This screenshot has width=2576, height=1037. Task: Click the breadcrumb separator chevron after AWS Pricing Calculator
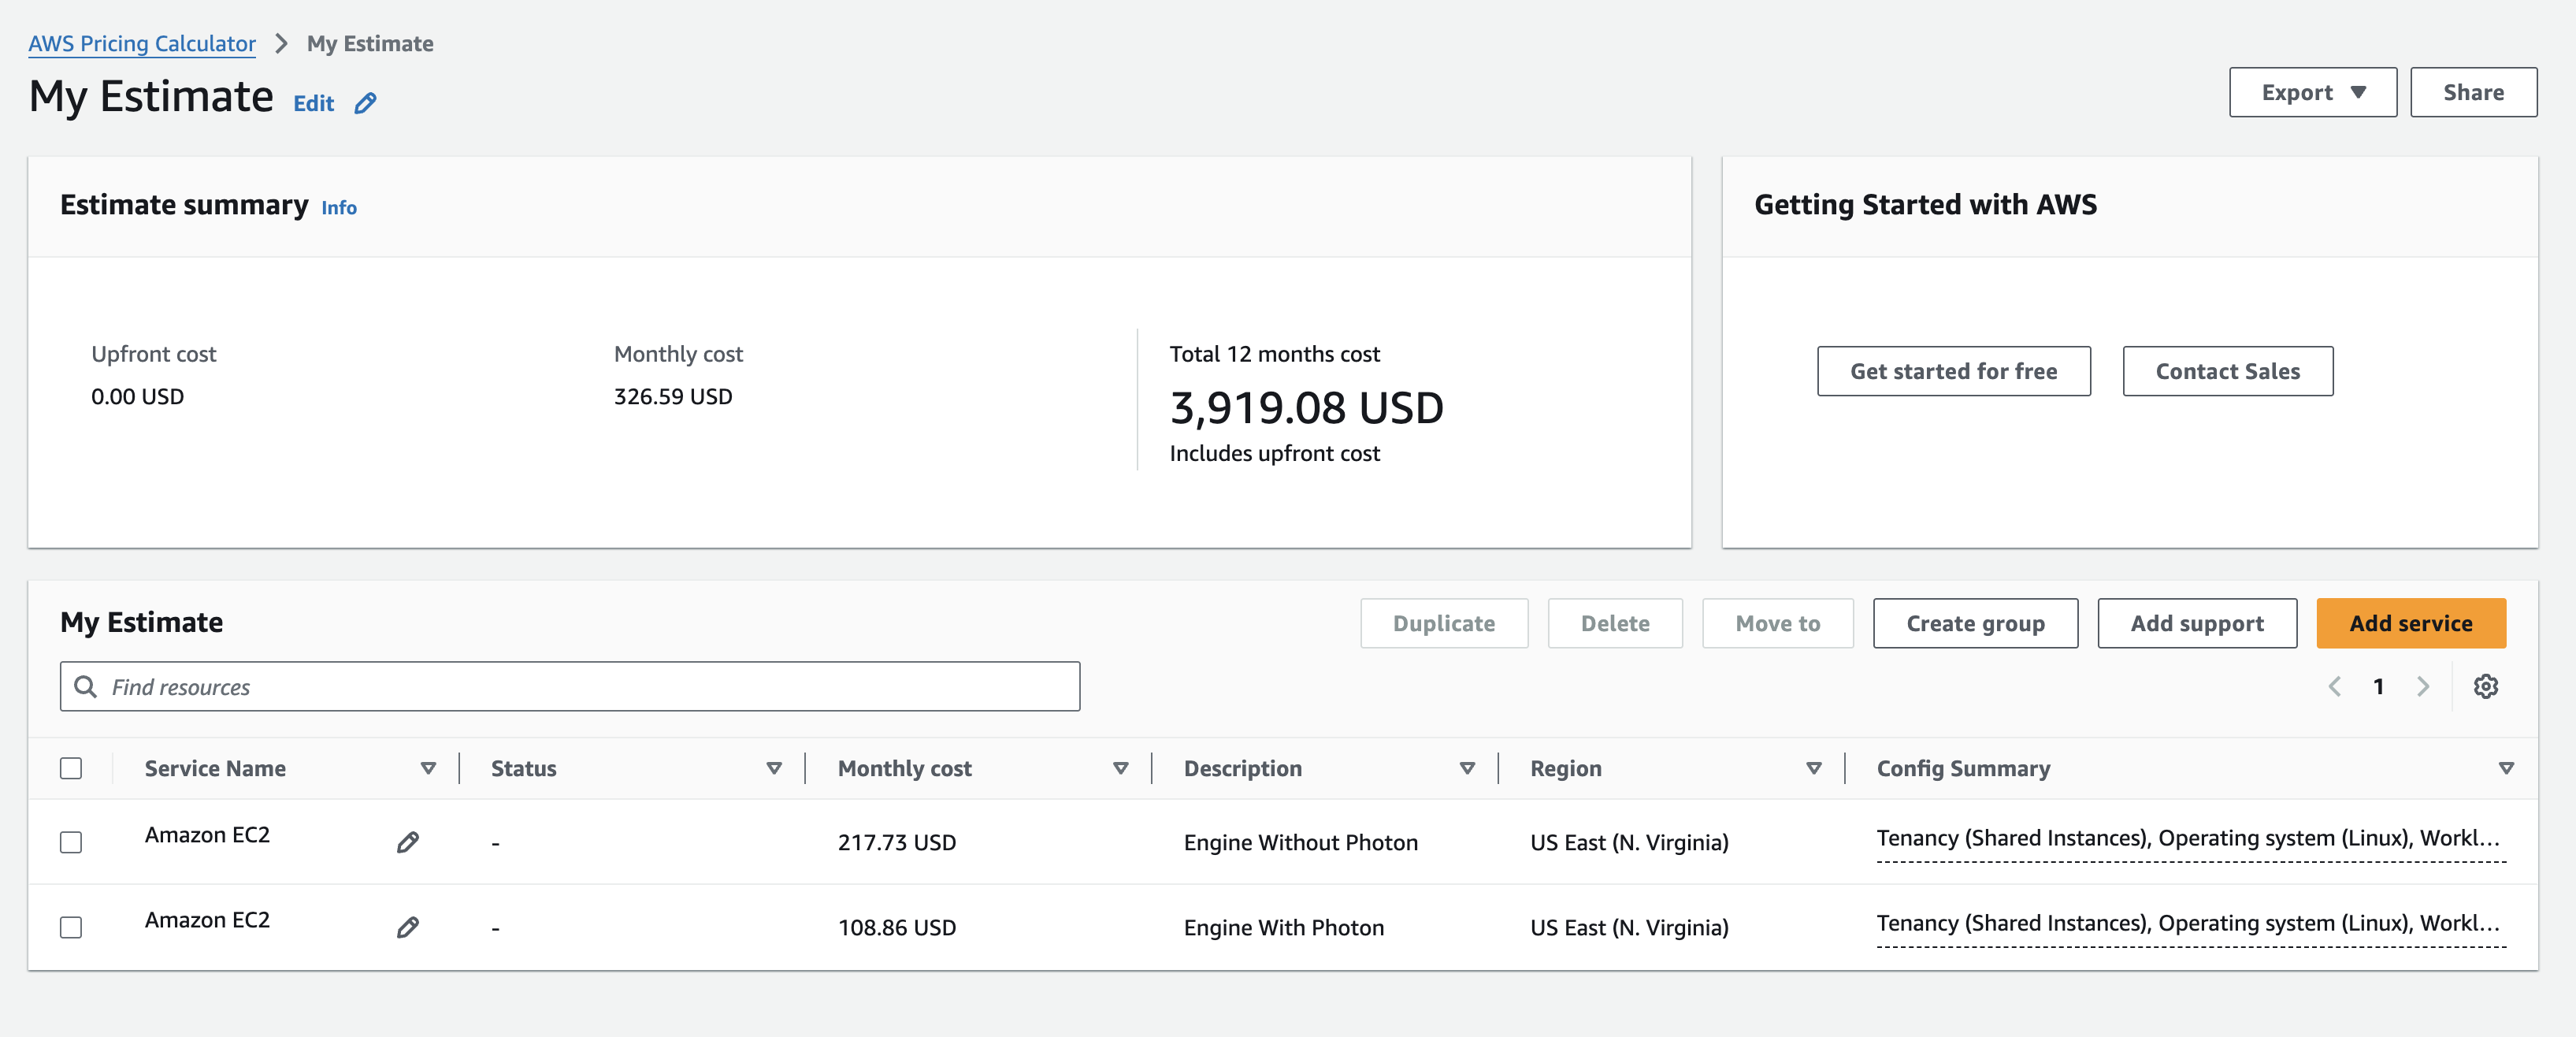281,44
